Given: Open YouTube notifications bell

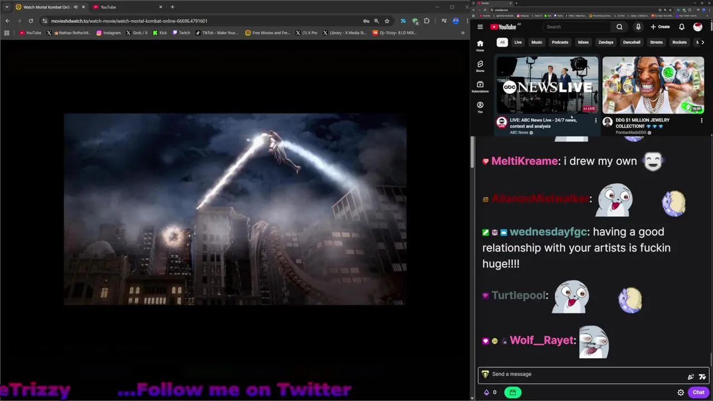Looking at the screenshot, I should [x=682, y=27].
